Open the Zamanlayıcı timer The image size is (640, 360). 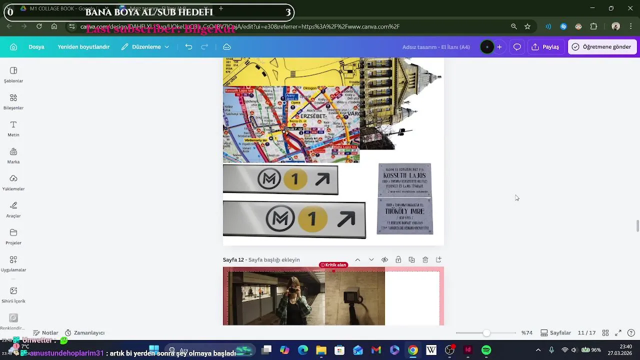tap(84, 333)
